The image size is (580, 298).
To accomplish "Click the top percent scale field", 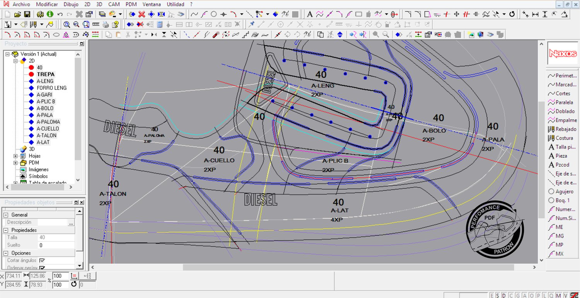I will click(60, 276).
